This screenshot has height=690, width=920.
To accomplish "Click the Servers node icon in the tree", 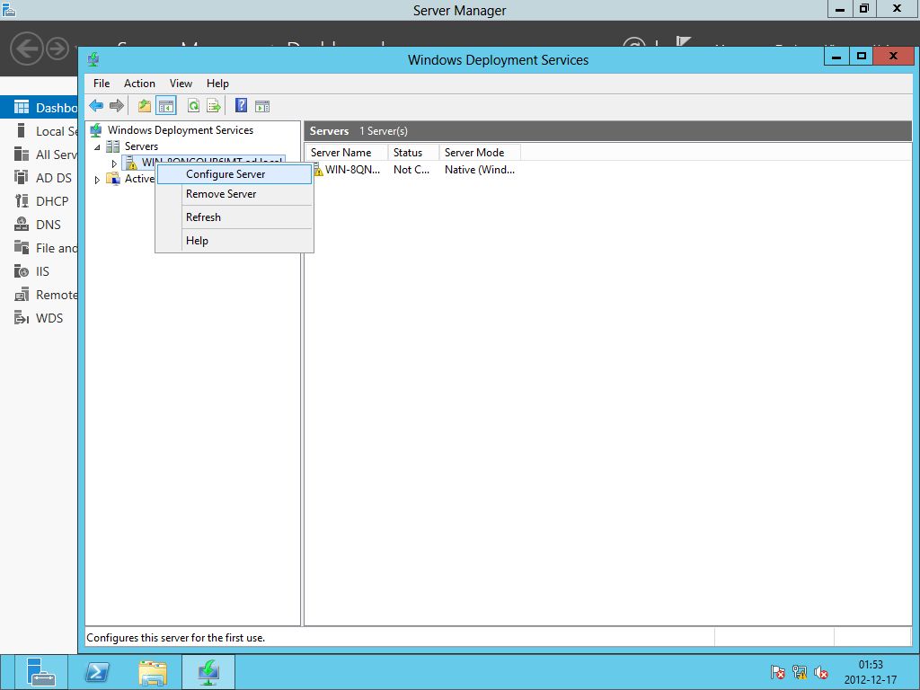I will (112, 146).
